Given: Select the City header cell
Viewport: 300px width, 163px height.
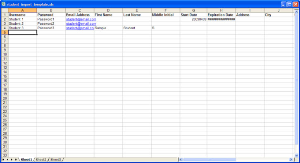Looking at the screenshot, I should coord(279,15).
